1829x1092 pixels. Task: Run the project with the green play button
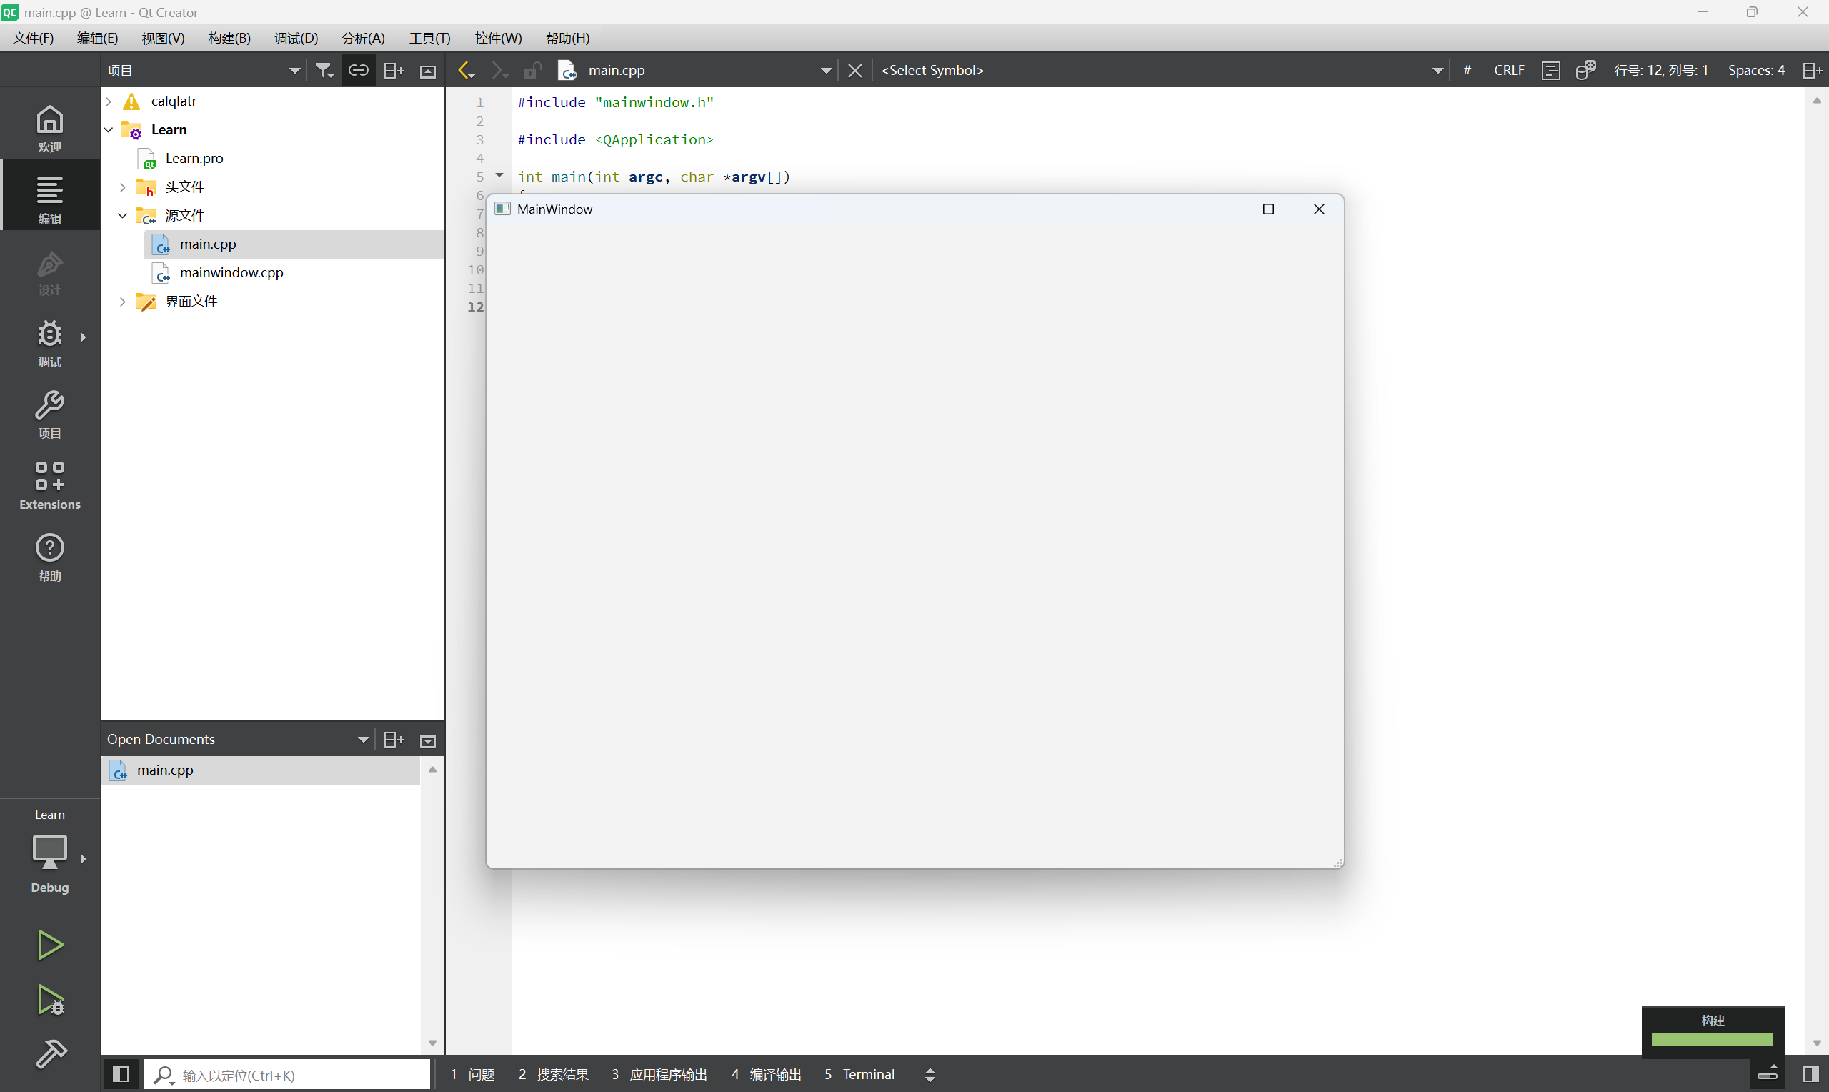coord(50,945)
